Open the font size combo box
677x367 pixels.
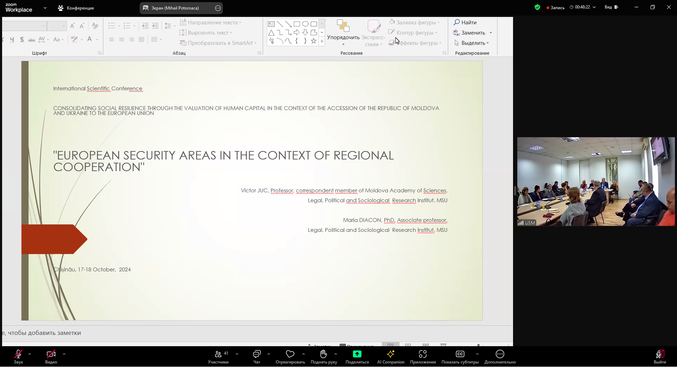click(x=57, y=26)
